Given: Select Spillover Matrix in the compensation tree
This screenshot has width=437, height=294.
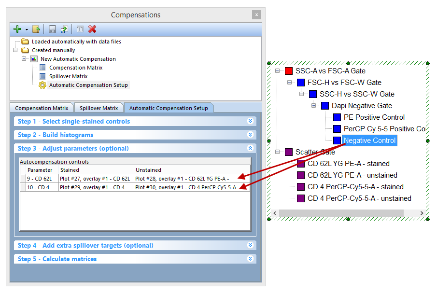Looking at the screenshot, I should [68, 76].
